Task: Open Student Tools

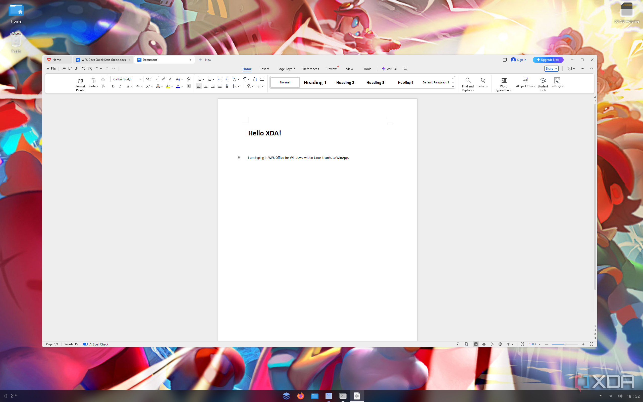Action: pos(542,83)
